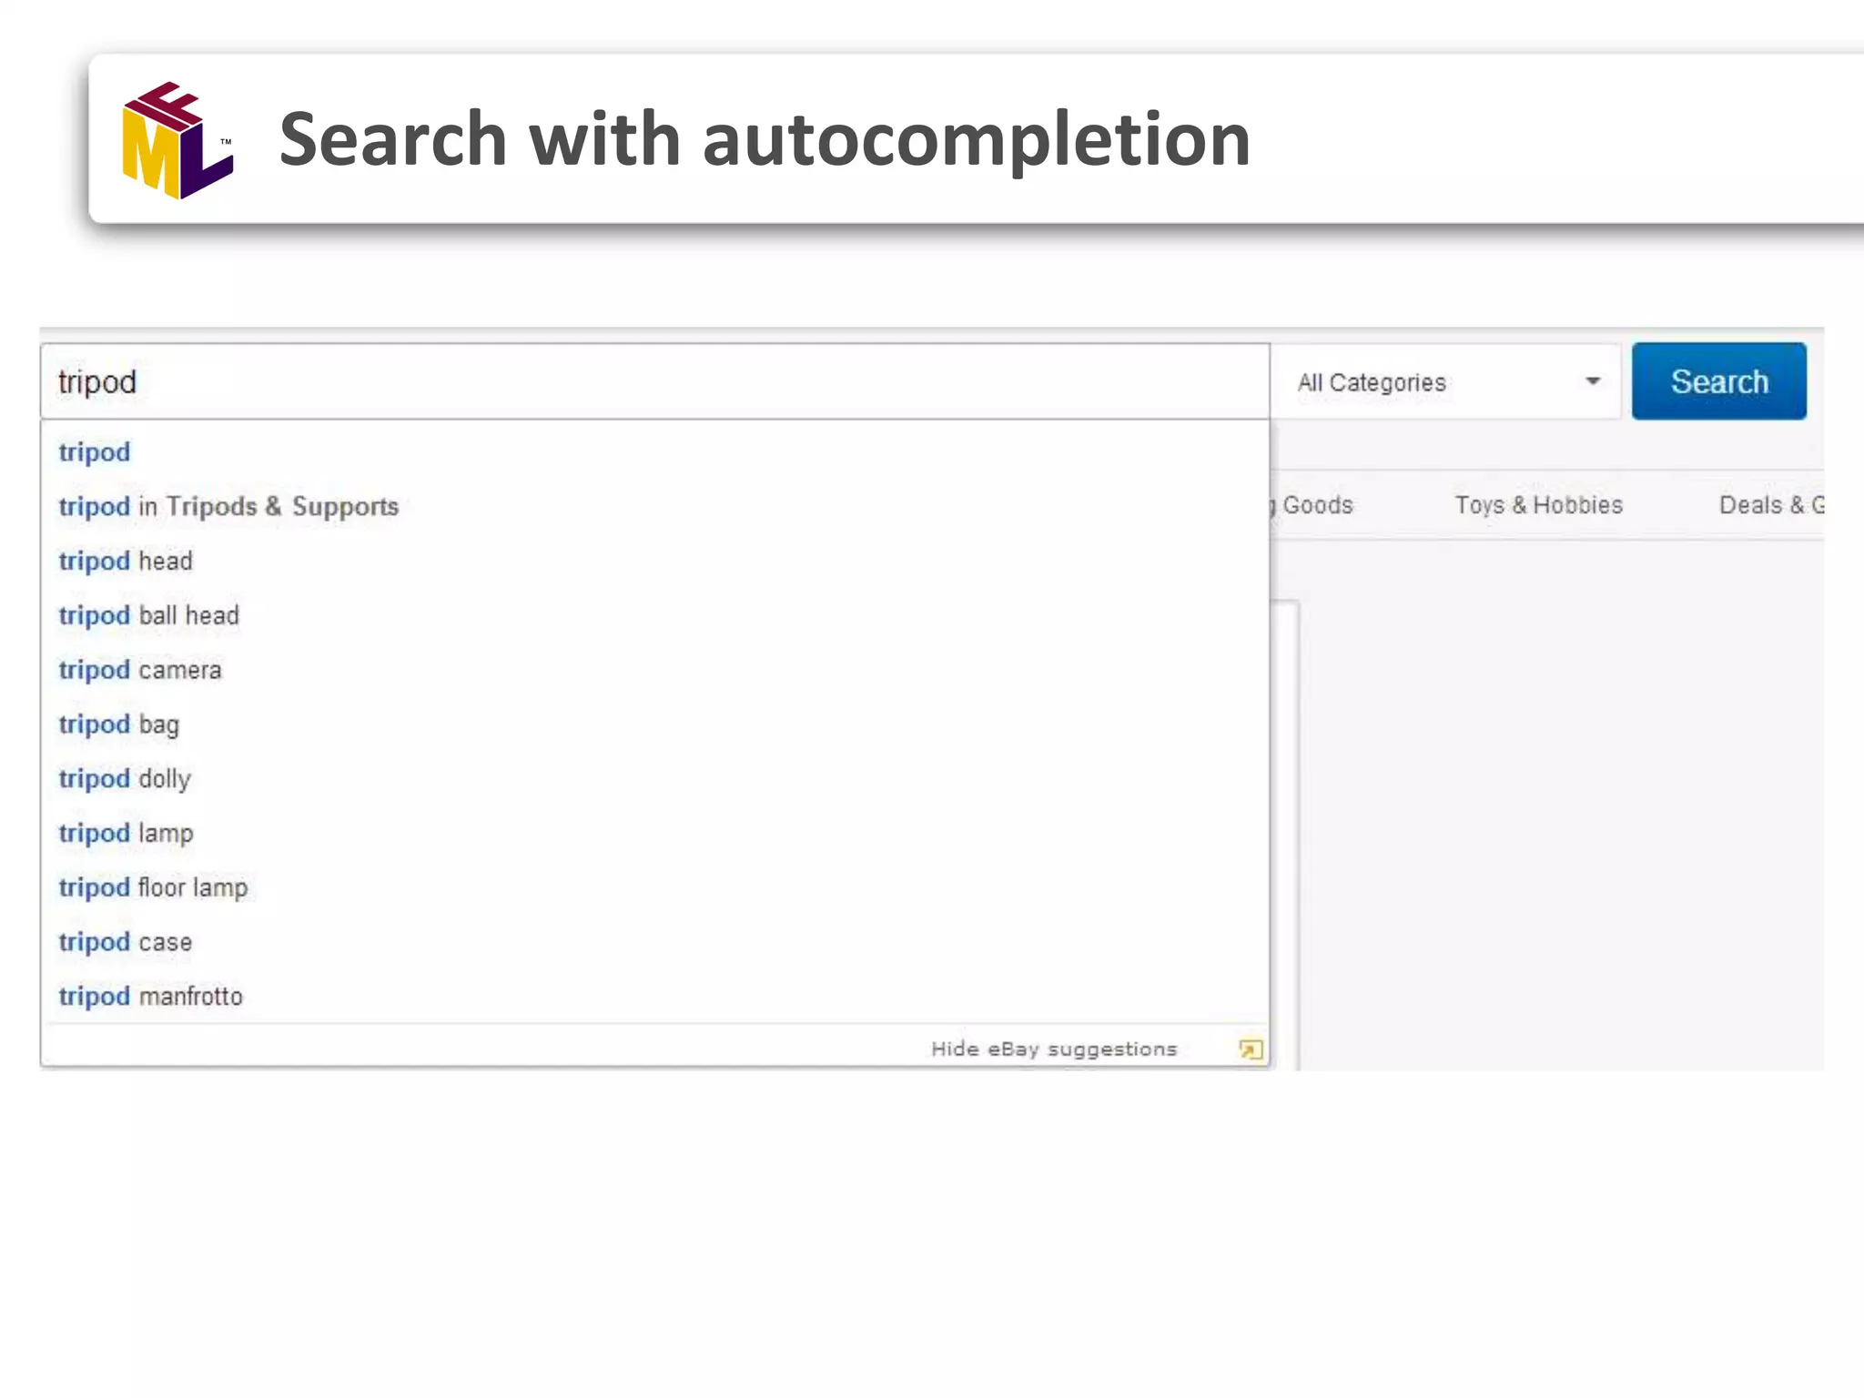The width and height of the screenshot is (1864, 1398).
Task: Select the 'tripod head' suggestion
Action: 126,562
